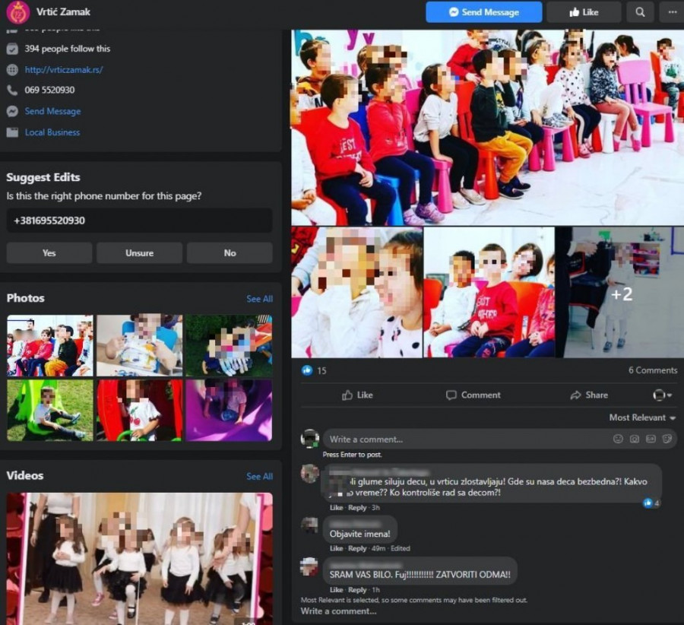Open page search with magnifier icon
684x625 pixels.
tap(640, 12)
